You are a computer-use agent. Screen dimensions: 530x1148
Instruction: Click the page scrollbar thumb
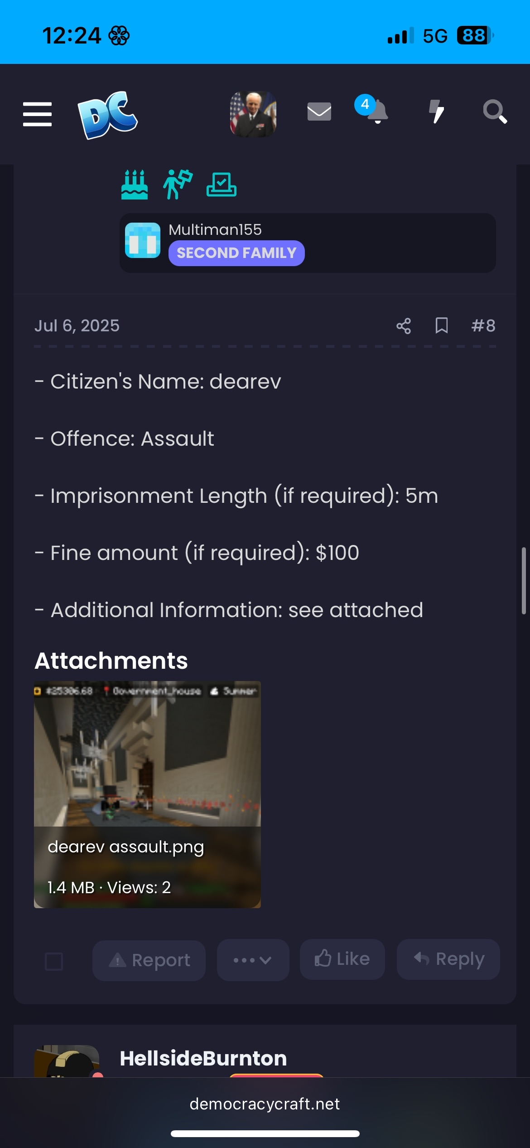click(524, 581)
